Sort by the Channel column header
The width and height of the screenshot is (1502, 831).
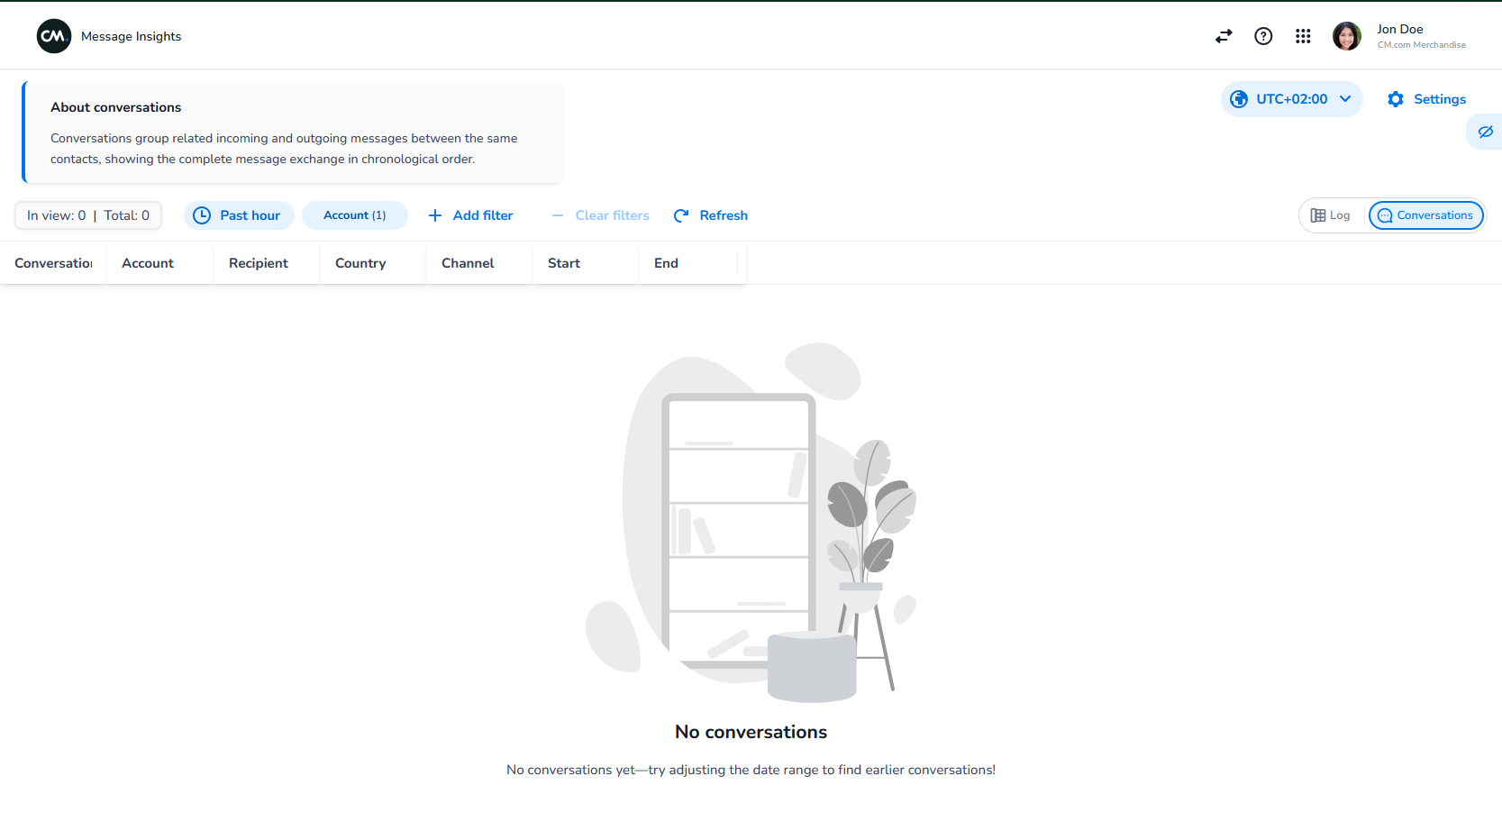(468, 263)
